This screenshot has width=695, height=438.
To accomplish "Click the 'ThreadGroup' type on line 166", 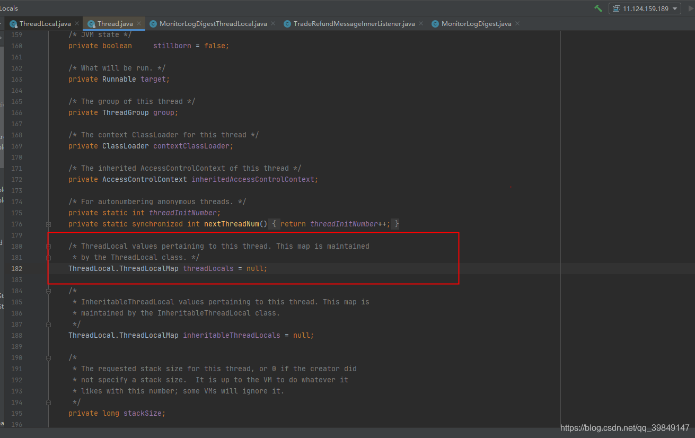I will point(126,112).
